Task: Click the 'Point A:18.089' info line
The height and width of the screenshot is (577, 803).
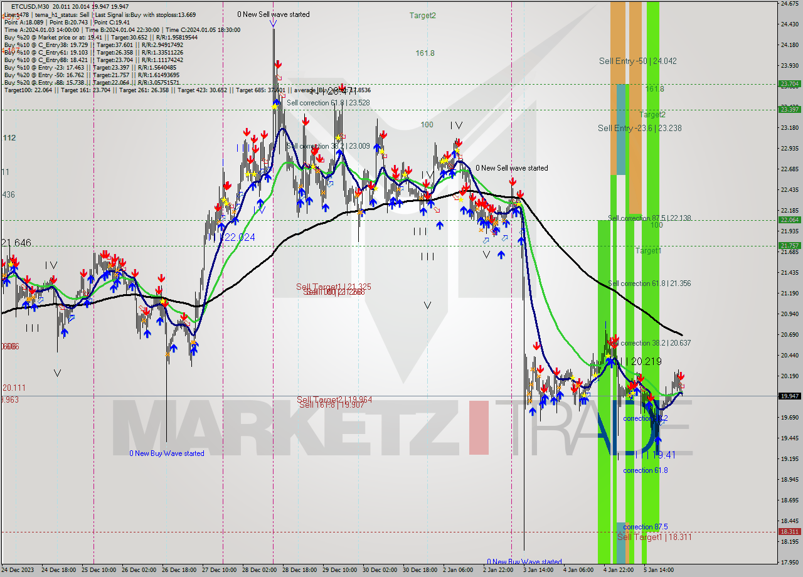Action: [x=24, y=22]
